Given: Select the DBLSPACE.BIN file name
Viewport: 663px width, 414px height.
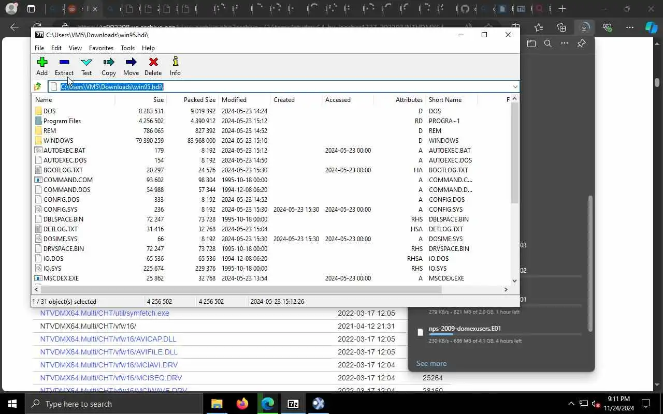Looking at the screenshot, I should (63, 219).
